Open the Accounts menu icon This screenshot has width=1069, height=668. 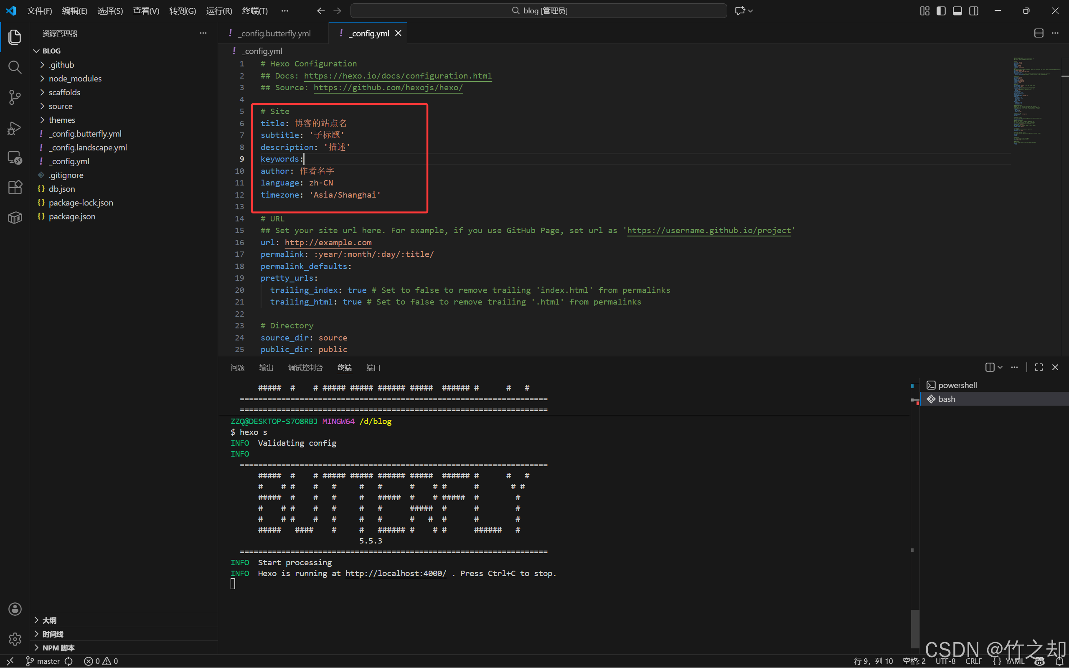15,609
